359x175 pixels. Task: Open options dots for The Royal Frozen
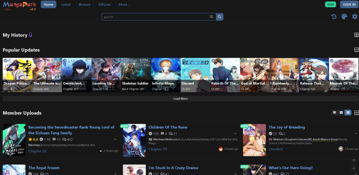[115, 174]
